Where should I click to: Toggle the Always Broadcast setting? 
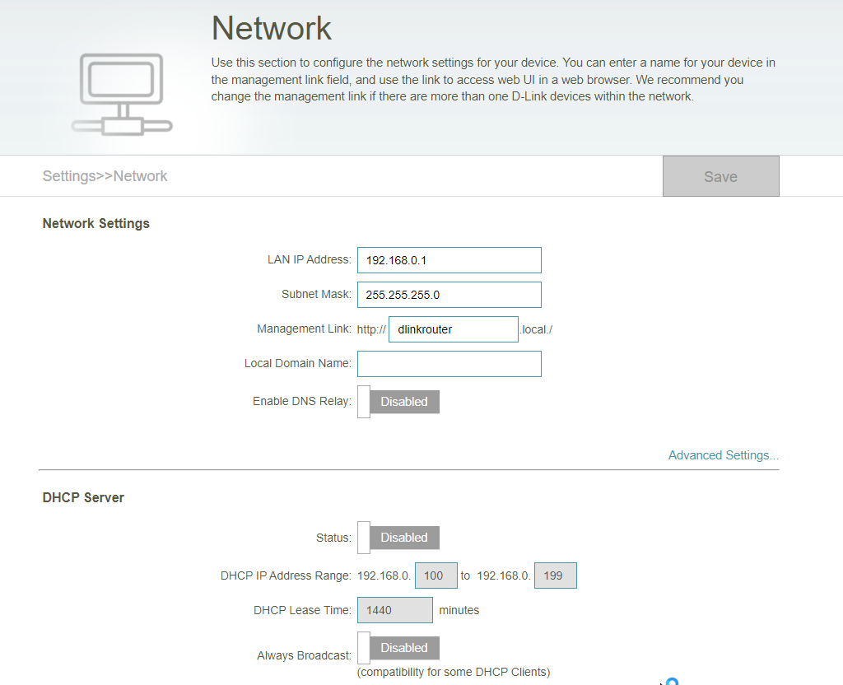click(x=398, y=648)
